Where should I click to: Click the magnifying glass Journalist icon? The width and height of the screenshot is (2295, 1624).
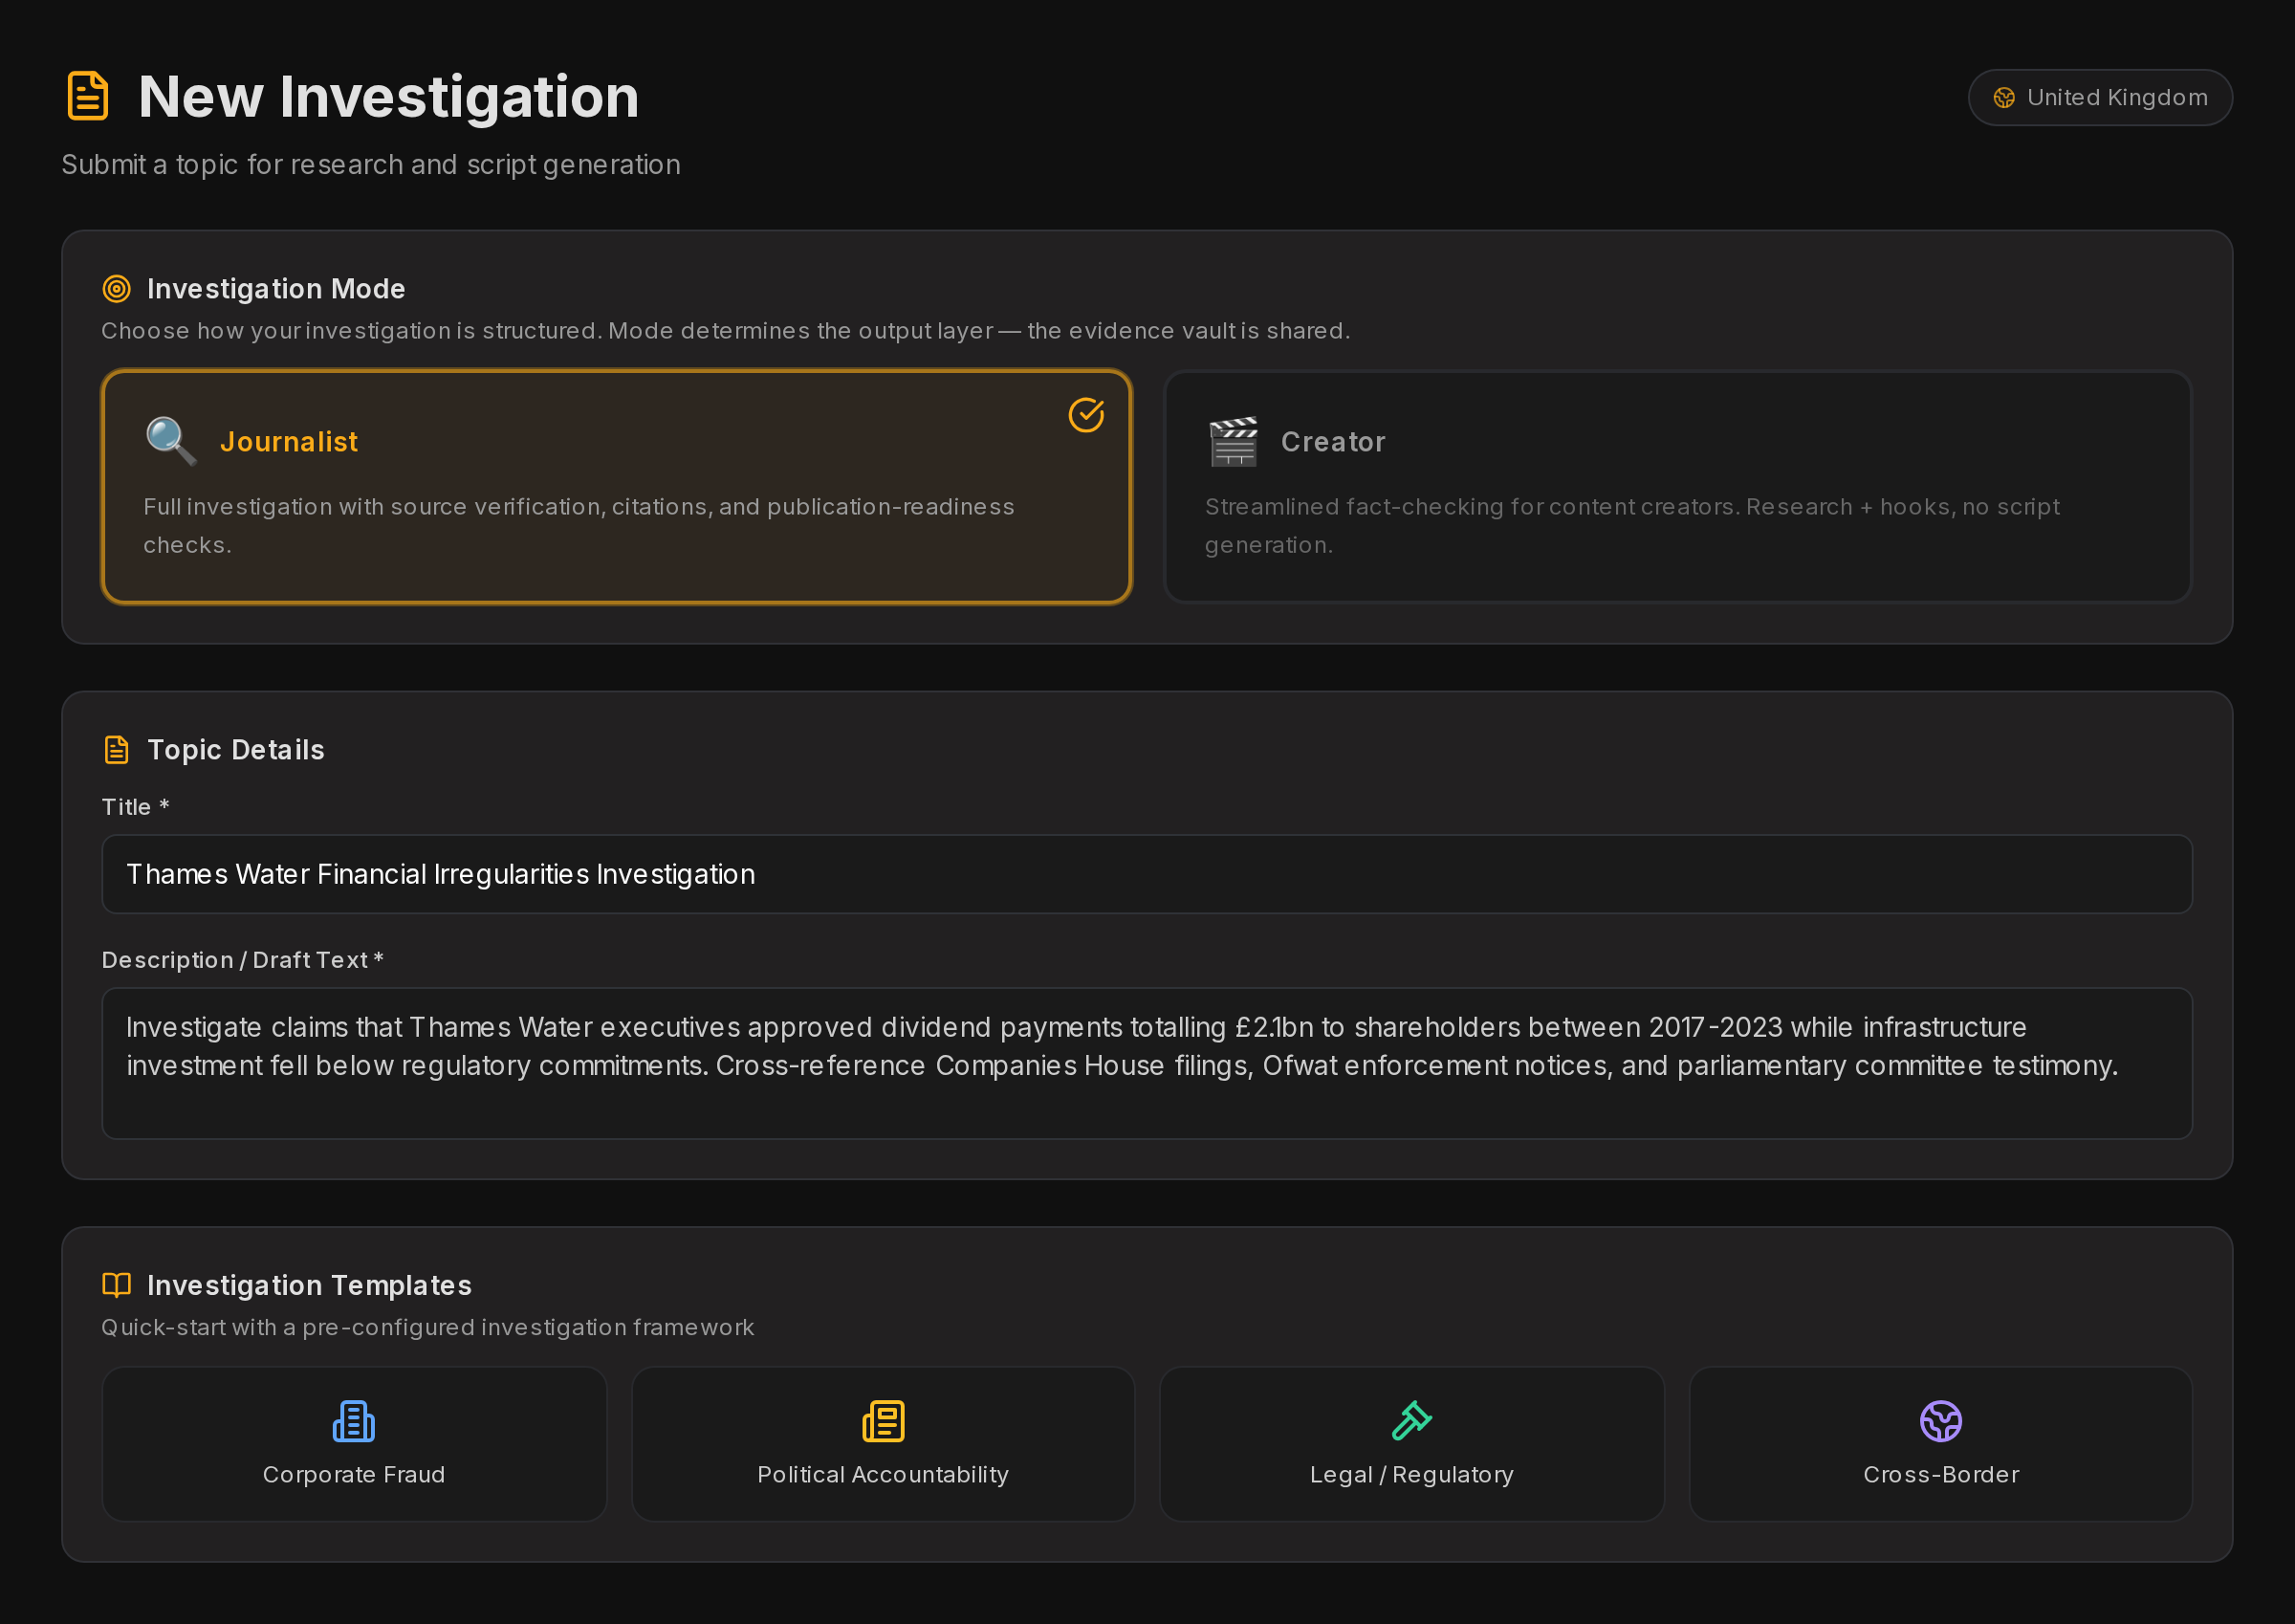point(171,441)
